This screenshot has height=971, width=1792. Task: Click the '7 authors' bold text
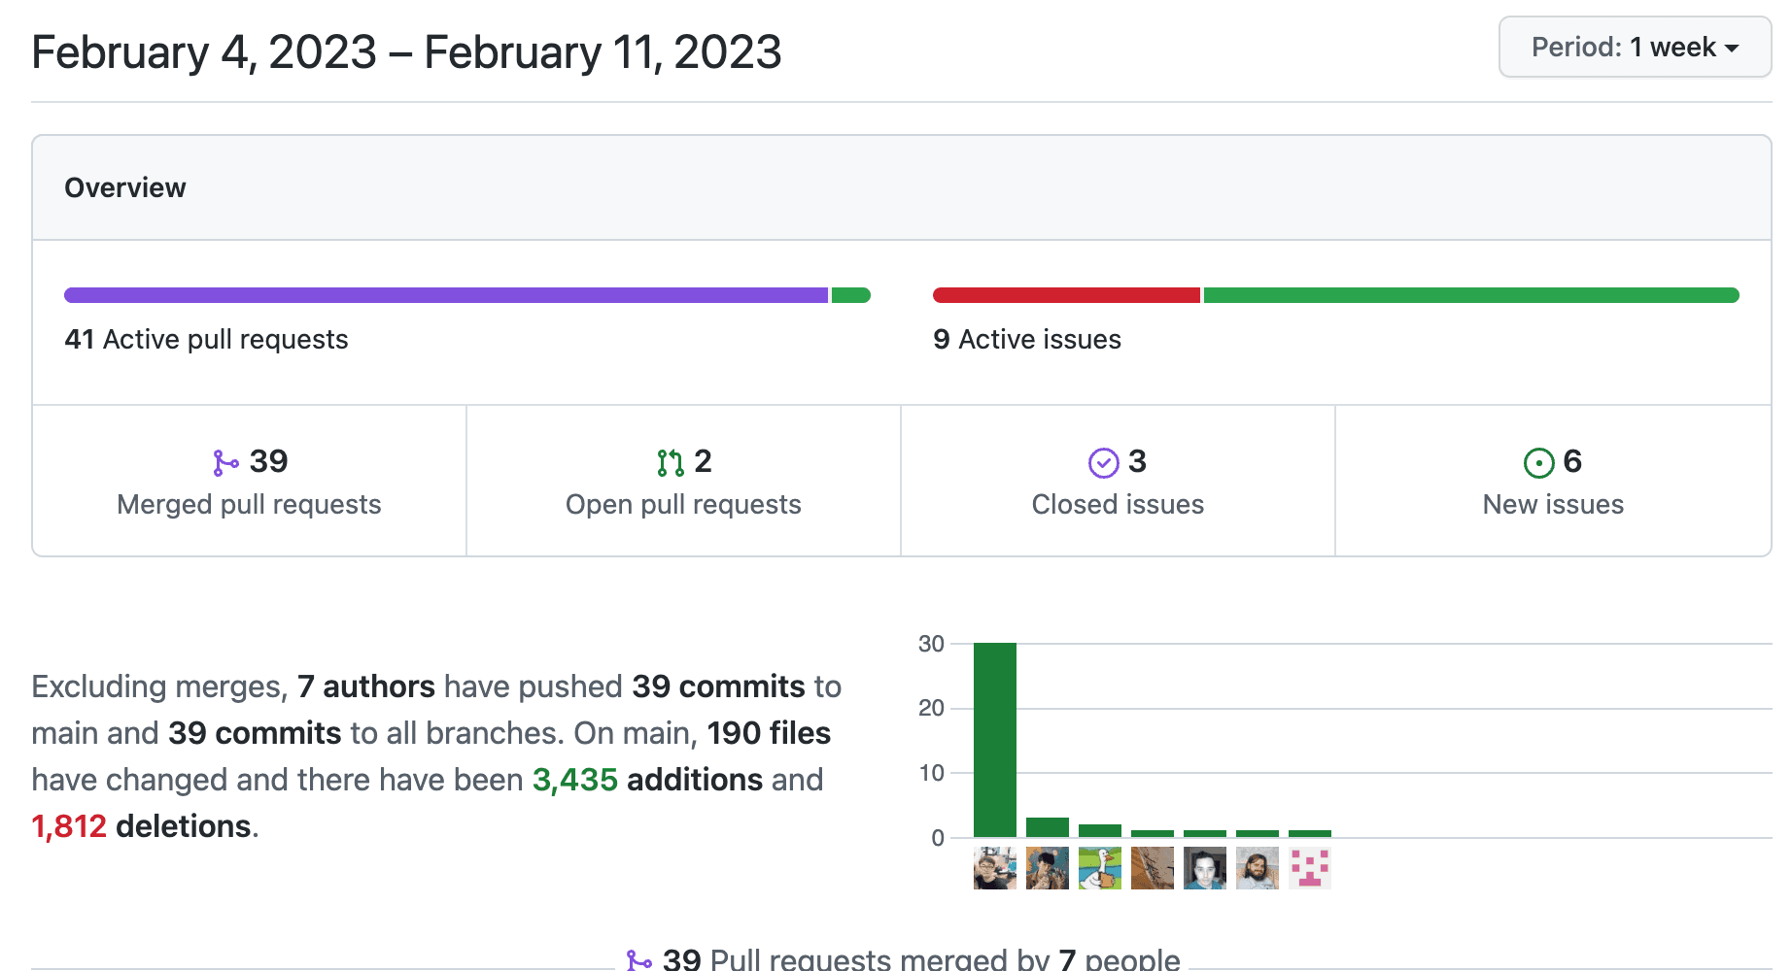coord(366,686)
